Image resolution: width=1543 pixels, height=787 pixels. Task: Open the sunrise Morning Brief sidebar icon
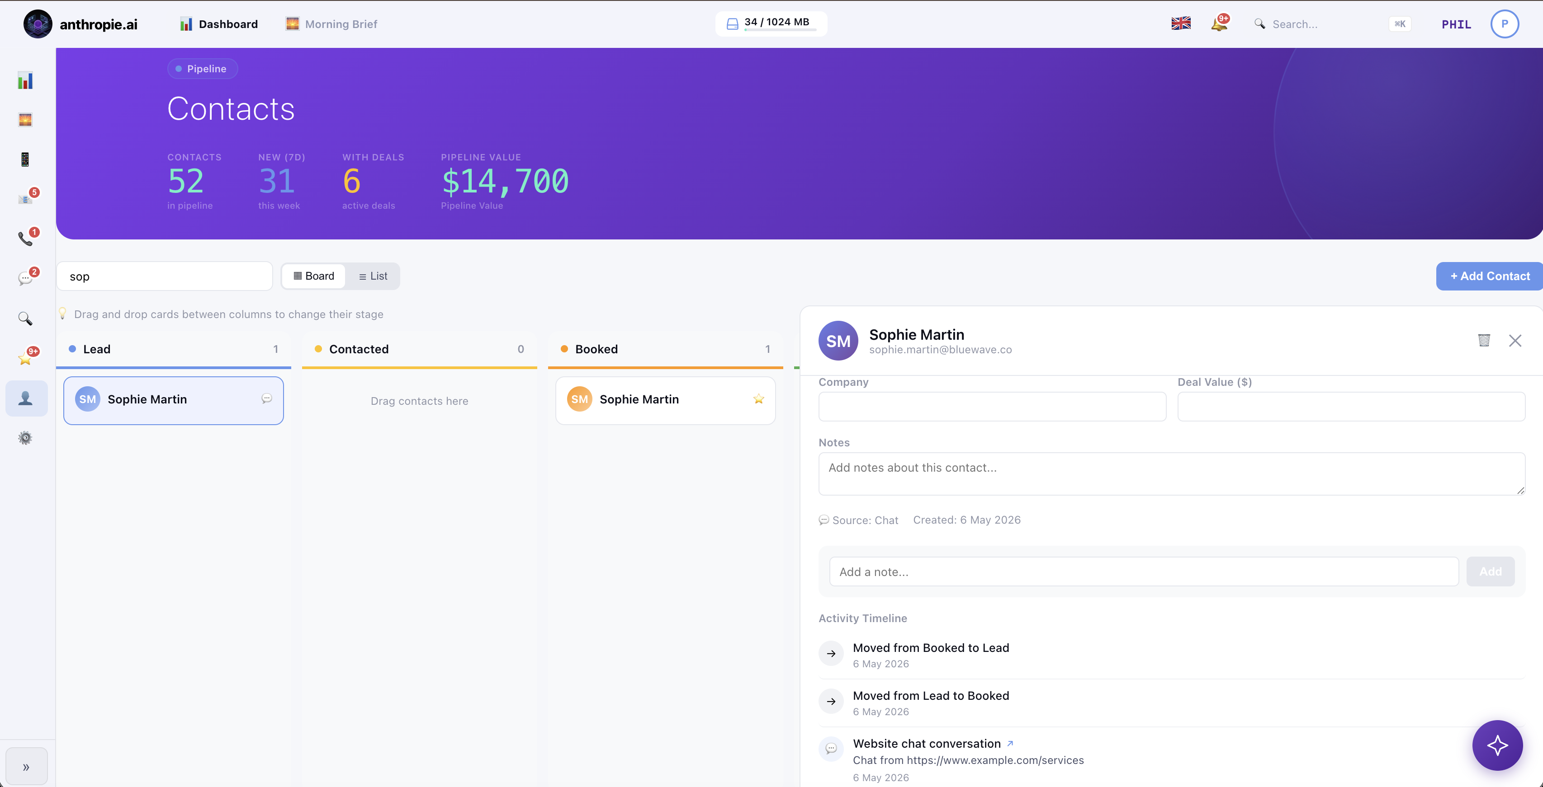pyautogui.click(x=25, y=120)
